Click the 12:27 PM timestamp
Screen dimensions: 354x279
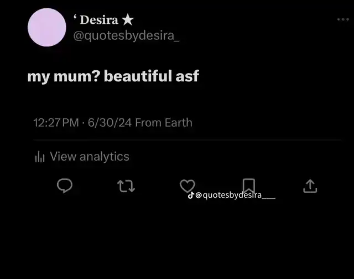[55, 123]
